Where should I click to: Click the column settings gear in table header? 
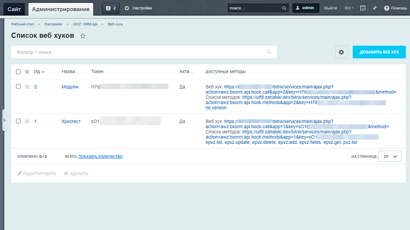point(27,72)
